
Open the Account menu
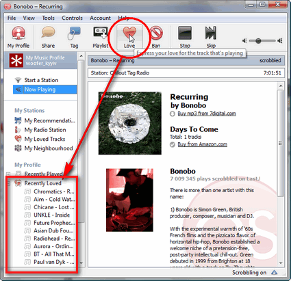100,18
